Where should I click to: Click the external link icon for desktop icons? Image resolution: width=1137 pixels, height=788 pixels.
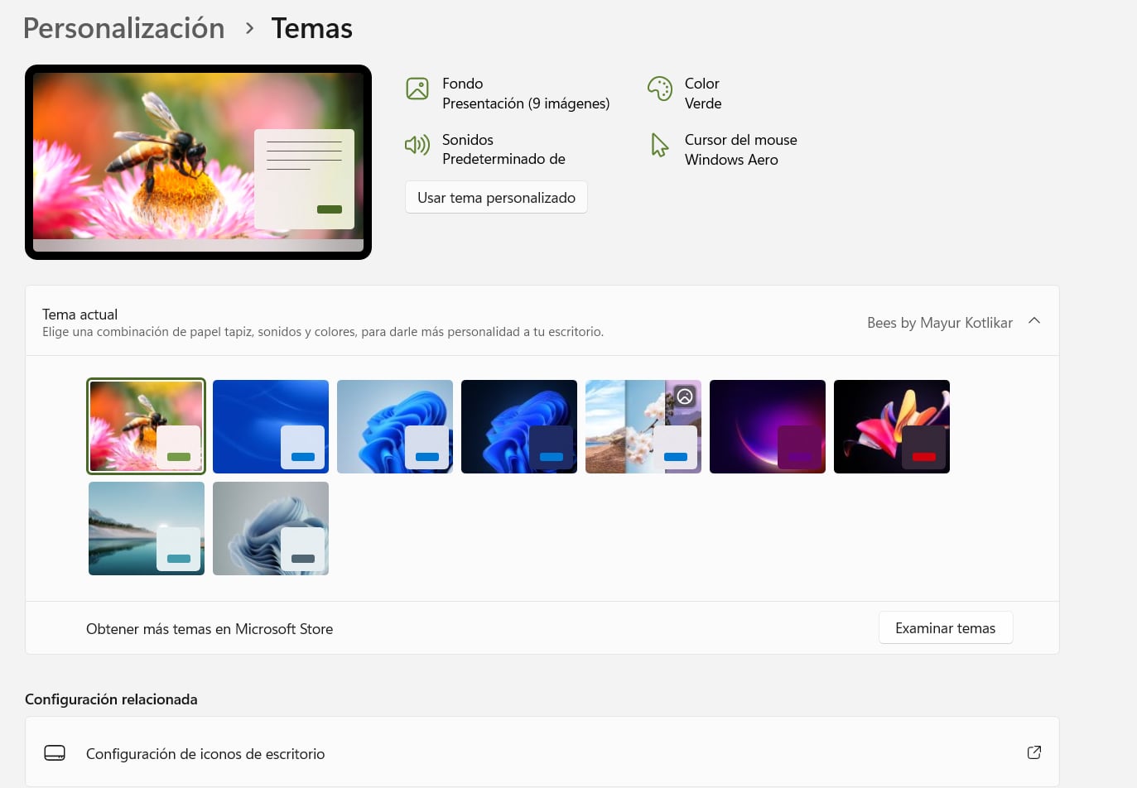[1033, 752]
